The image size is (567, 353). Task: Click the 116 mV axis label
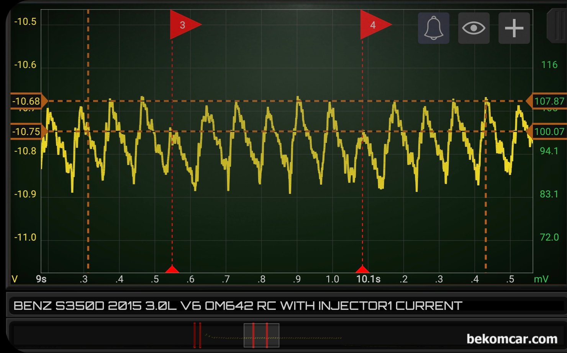click(x=549, y=65)
